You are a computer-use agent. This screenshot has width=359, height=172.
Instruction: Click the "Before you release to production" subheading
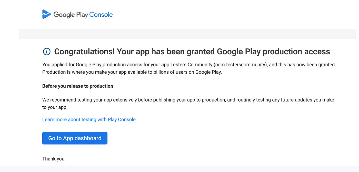pyautogui.click(x=77, y=86)
